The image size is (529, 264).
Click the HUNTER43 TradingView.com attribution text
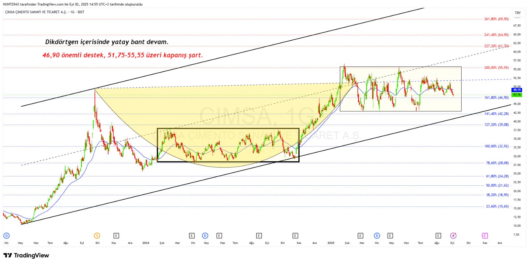[72, 4]
